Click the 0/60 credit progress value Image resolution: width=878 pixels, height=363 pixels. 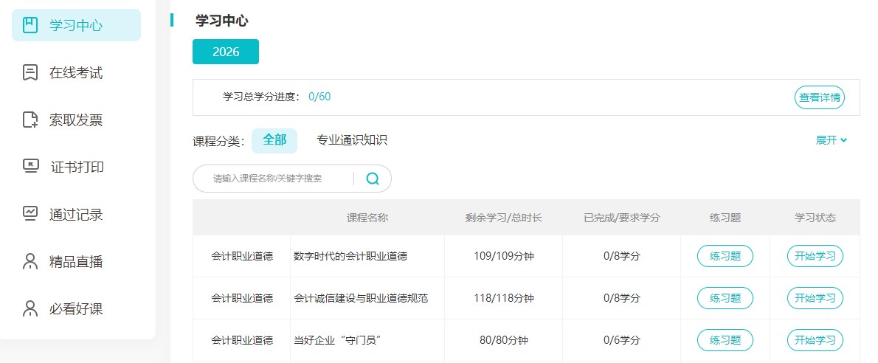[319, 97]
